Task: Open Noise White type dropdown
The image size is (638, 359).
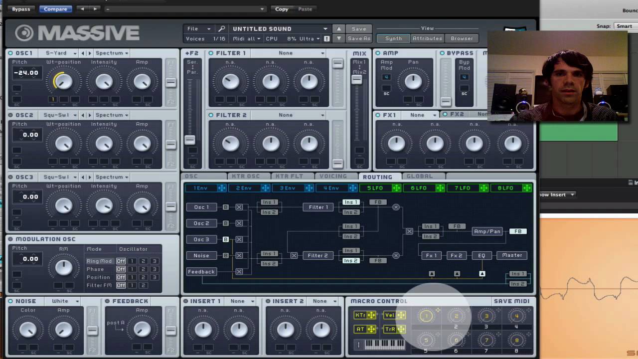Action: [x=62, y=301]
